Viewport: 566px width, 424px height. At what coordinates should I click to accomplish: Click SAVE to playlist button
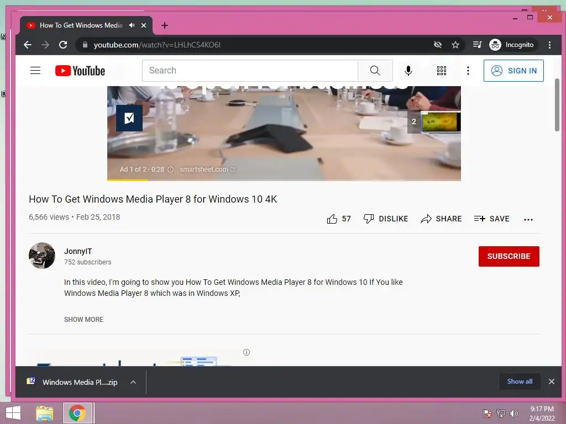click(491, 219)
